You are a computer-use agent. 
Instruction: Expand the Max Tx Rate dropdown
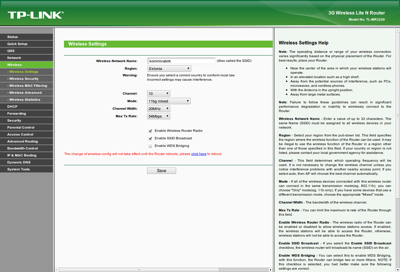pyautogui.click(x=159, y=116)
